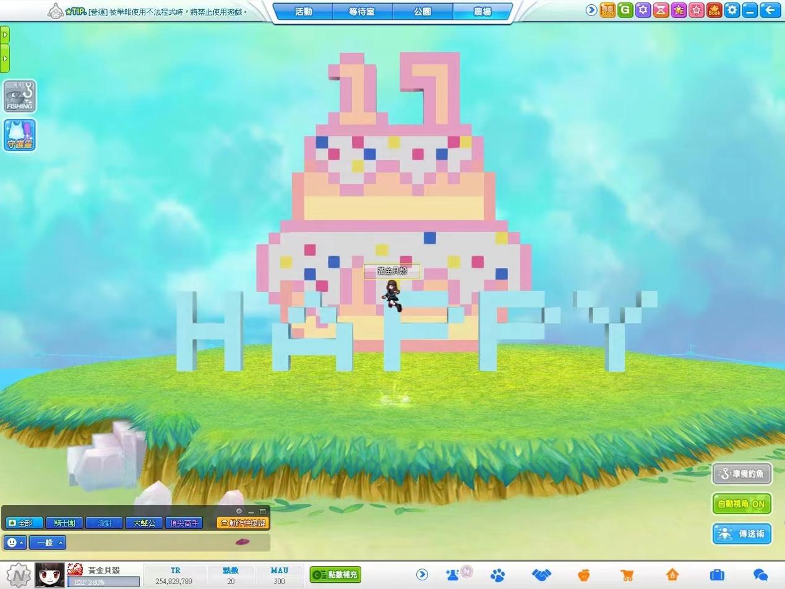Toggle the 全部 chat filter
This screenshot has height=589, width=785.
click(19, 523)
